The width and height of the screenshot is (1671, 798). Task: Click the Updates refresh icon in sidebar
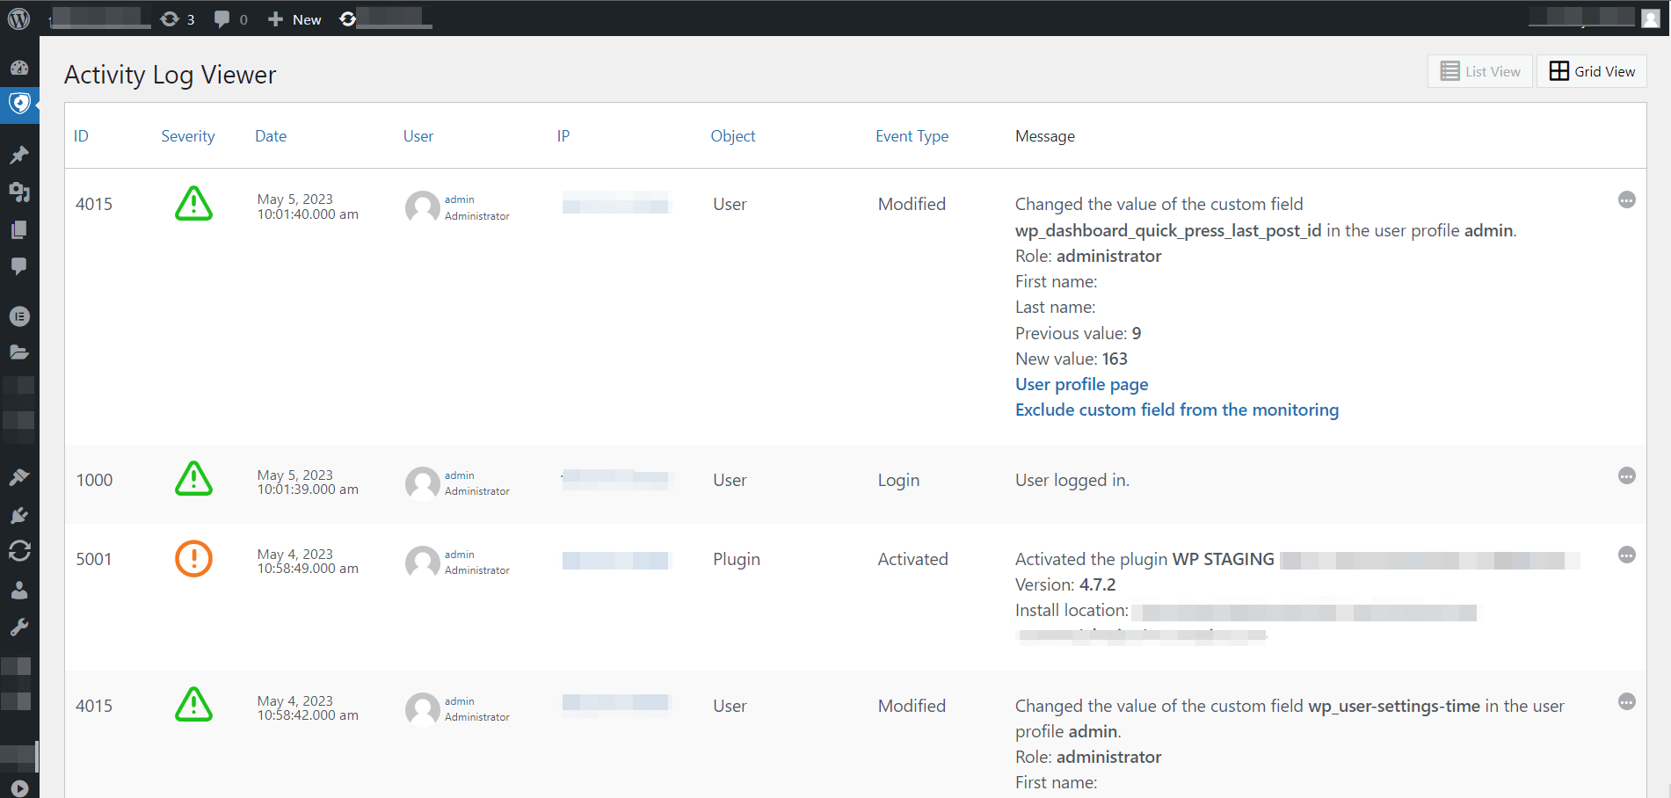[19, 551]
